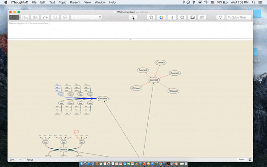This screenshot has height=167, width=267.
Task: Click the Wed 1:03 PM clock
Action: [239, 2]
